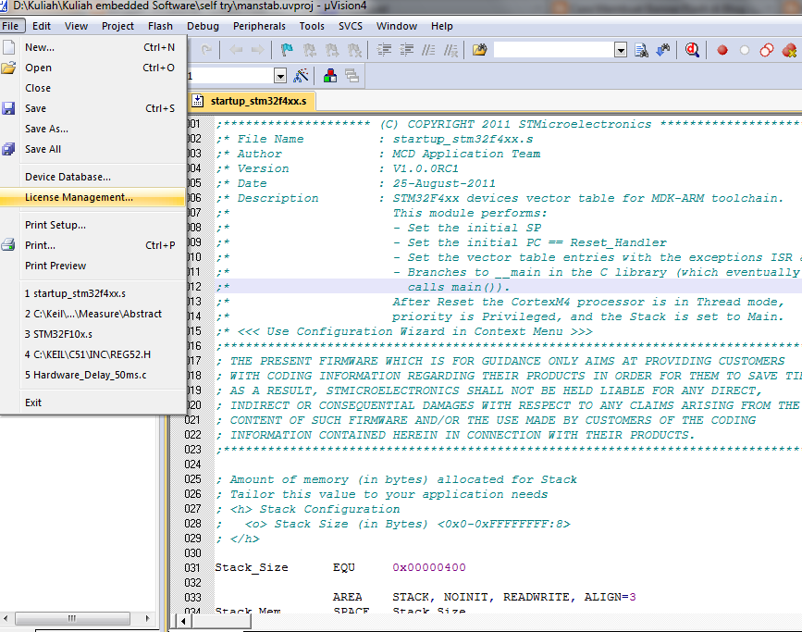
Task: Click Open folder icon in File menu
Action: [x=8, y=68]
